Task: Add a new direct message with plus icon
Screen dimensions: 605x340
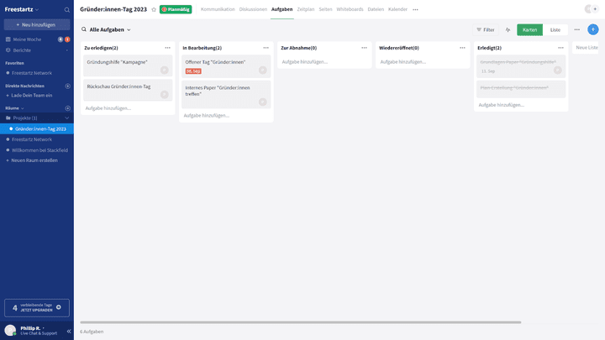Action: pos(67,86)
